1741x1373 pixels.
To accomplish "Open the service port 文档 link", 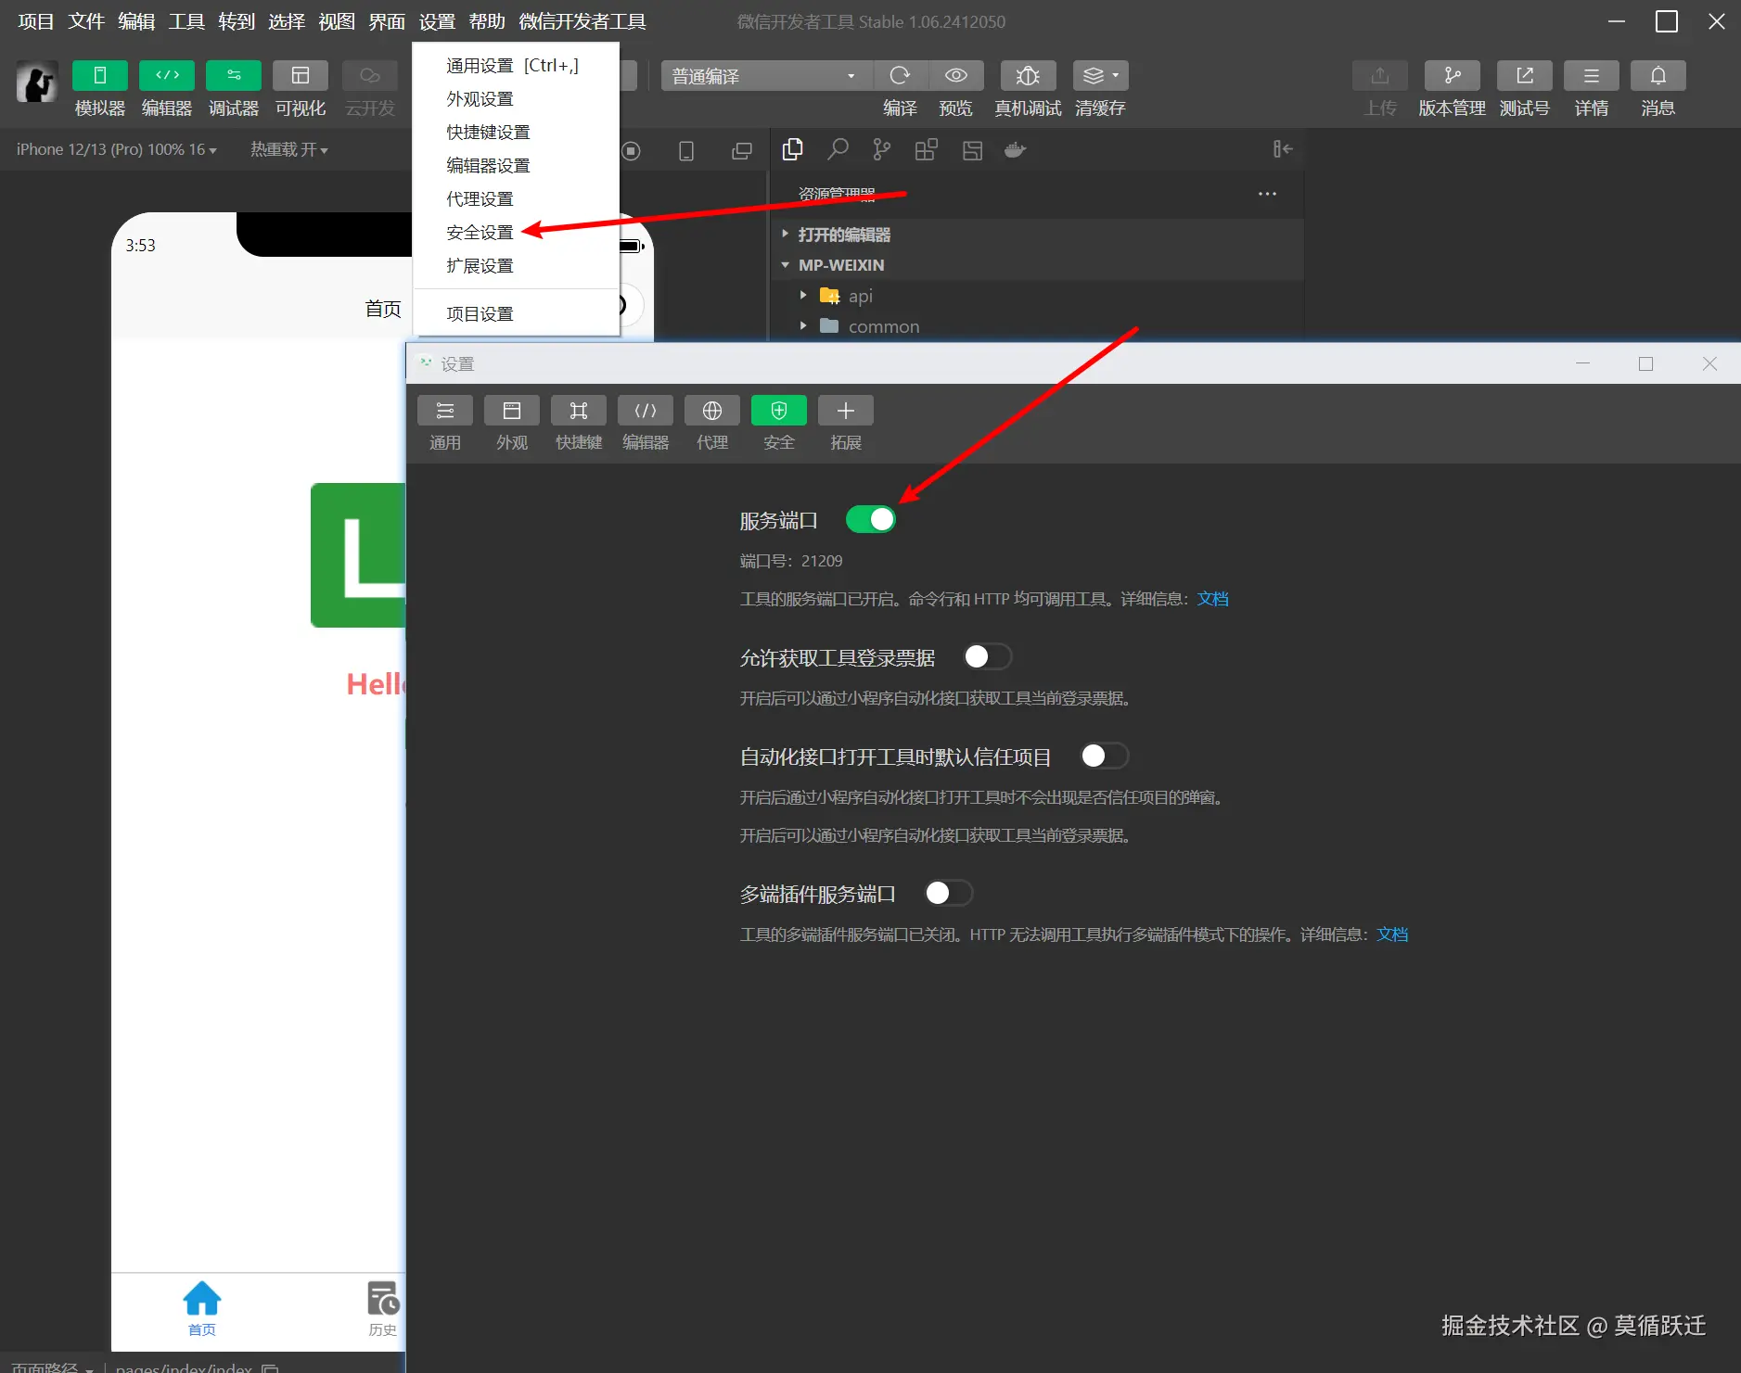I will pyautogui.click(x=1212, y=599).
